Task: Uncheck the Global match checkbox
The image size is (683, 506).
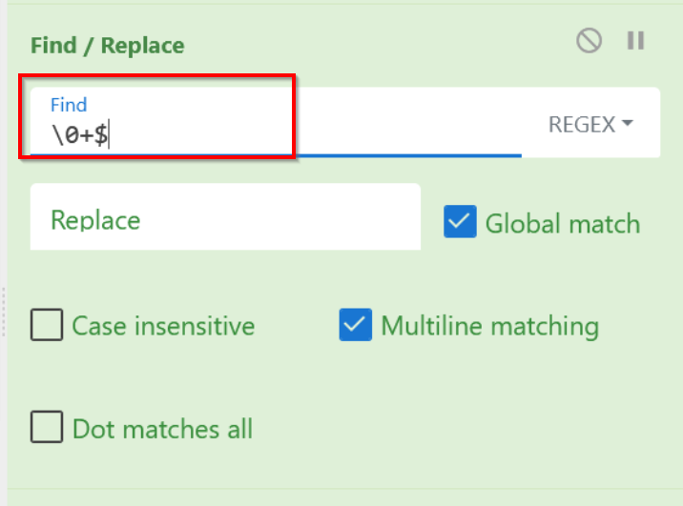Action: click(460, 223)
